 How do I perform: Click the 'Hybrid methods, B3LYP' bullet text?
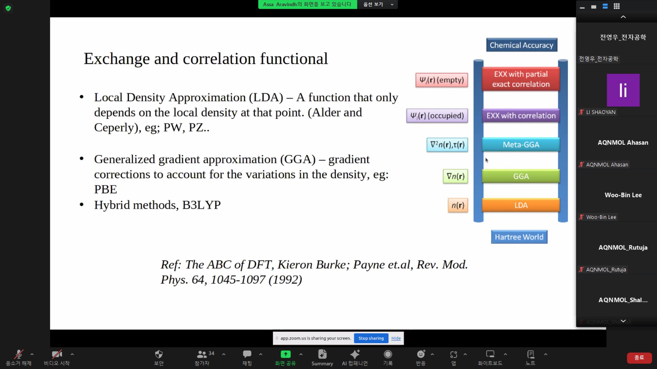(x=157, y=205)
